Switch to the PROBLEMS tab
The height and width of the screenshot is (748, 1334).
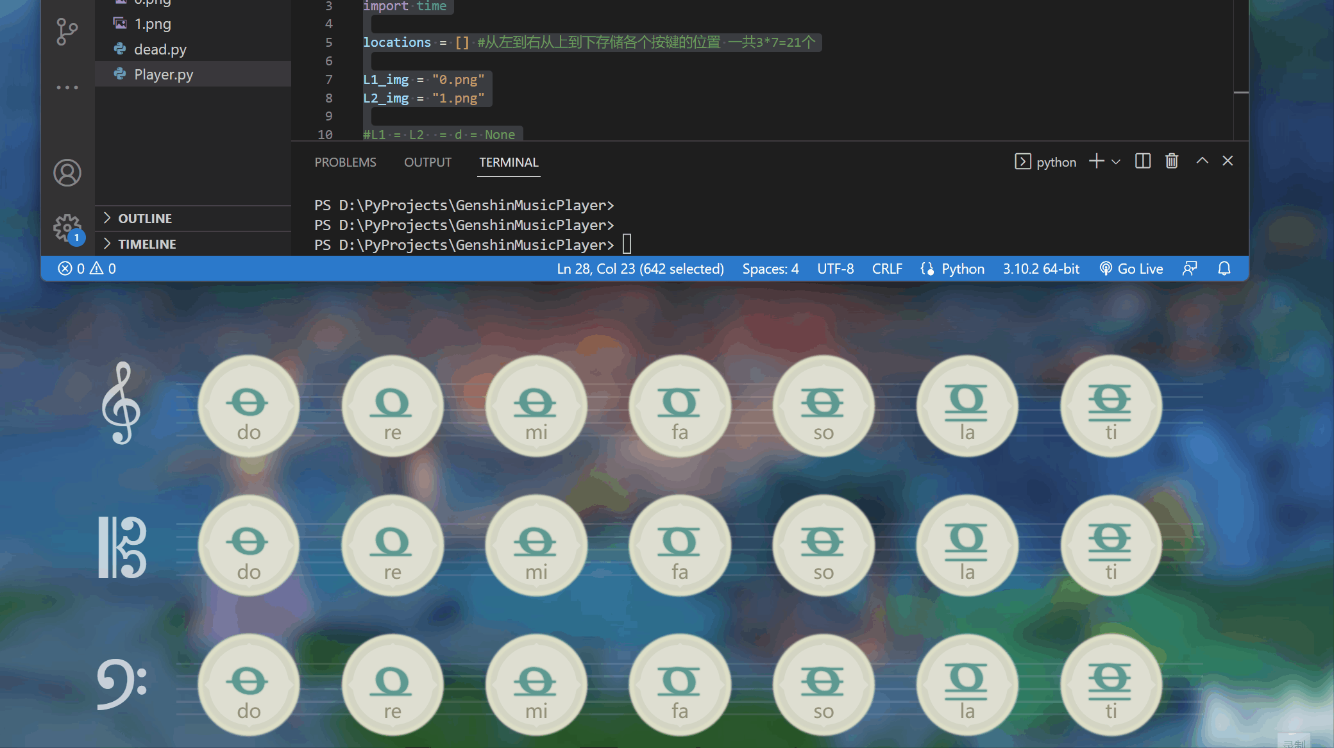click(345, 162)
